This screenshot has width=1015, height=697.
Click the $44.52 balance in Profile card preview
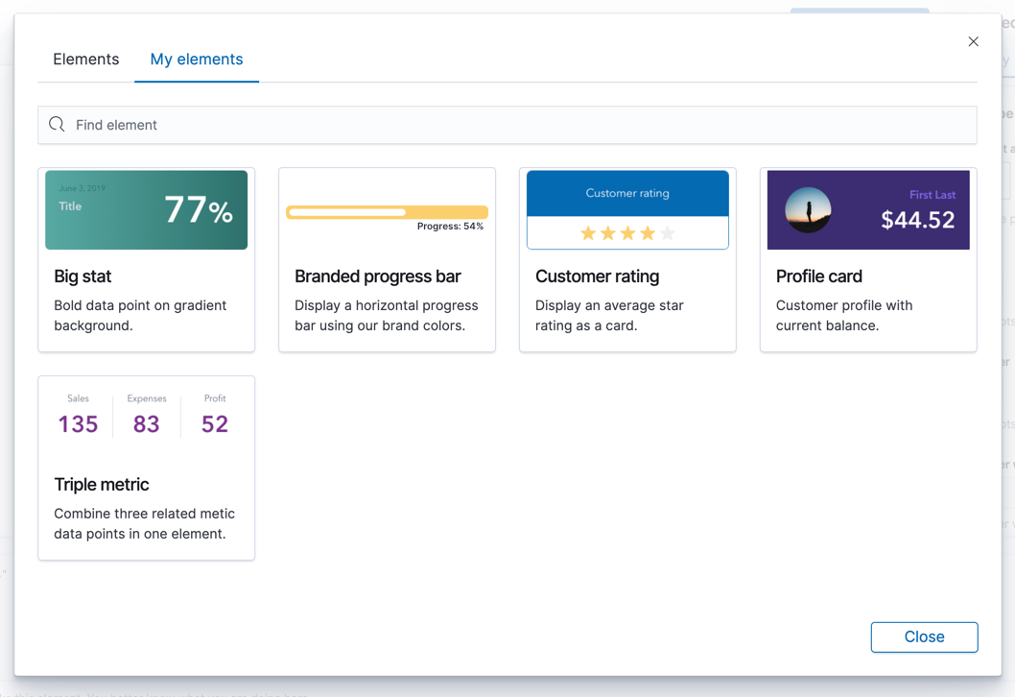pyautogui.click(x=917, y=220)
